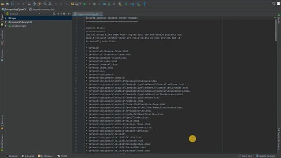Open the Terminal tool window tab
Image resolution: width=281 pixels, height=158 pixels.
[x=11, y=156]
